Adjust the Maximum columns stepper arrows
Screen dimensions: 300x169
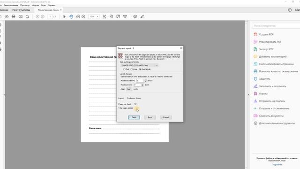145,81
